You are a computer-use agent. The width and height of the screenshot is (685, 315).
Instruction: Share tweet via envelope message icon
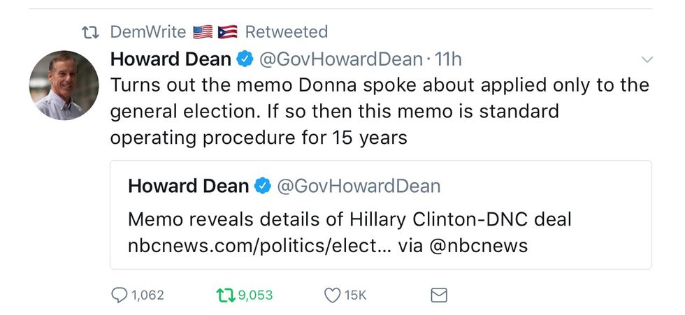(x=438, y=295)
